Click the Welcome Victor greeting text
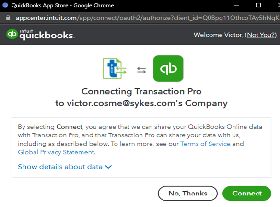The height and width of the screenshot is (207, 280). click(x=219, y=35)
